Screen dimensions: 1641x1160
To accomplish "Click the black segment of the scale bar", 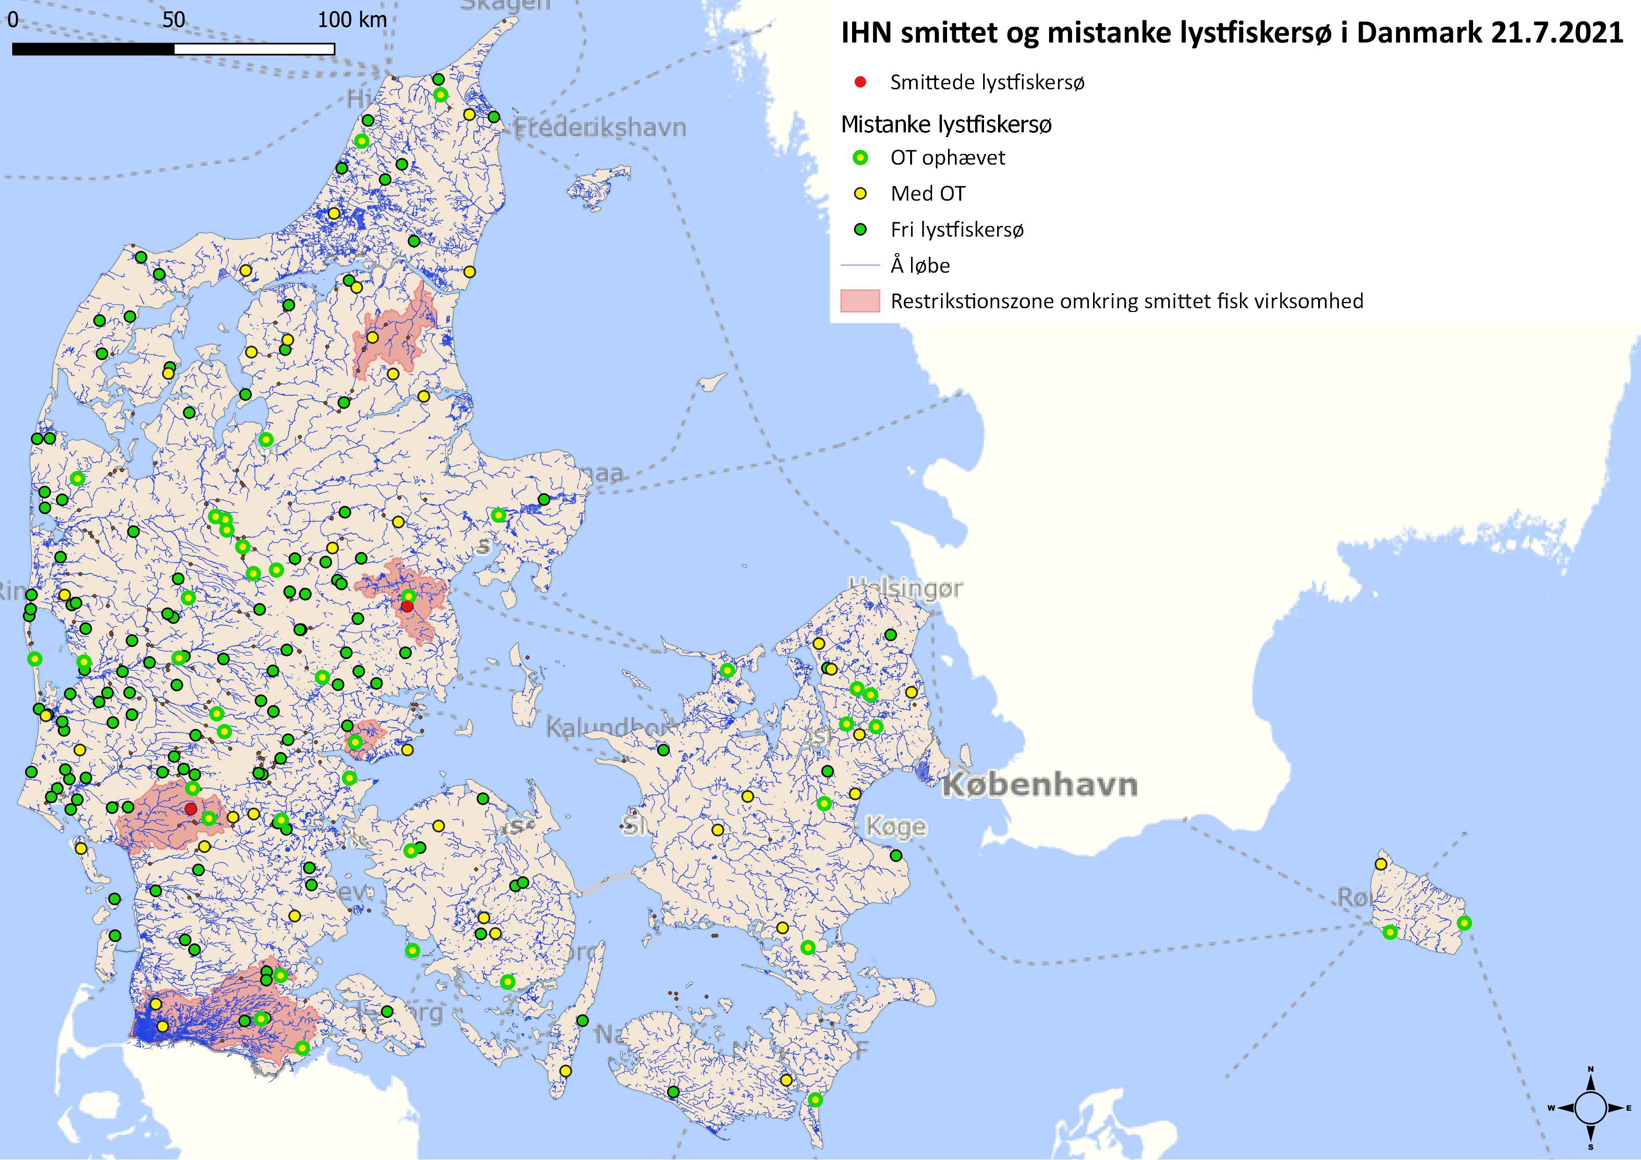I will (x=93, y=49).
